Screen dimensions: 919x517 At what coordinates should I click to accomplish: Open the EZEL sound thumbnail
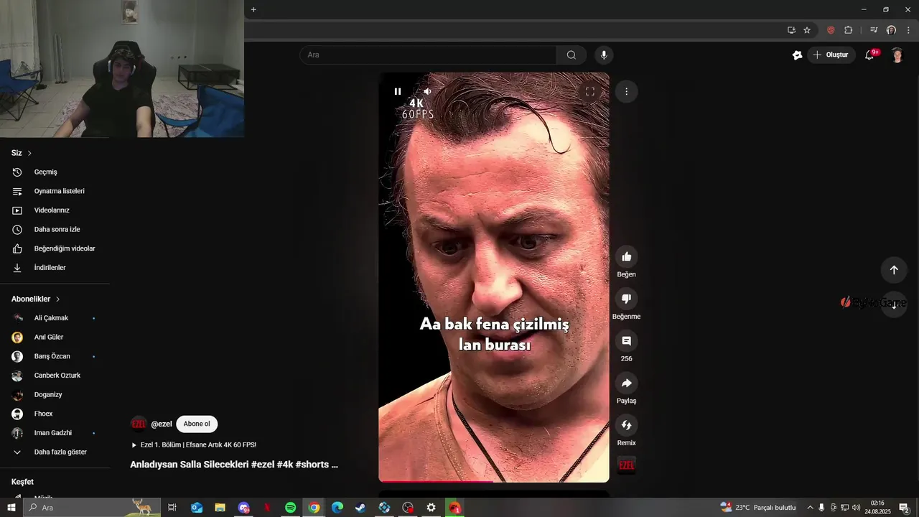pos(626,465)
